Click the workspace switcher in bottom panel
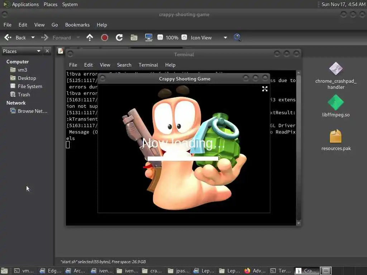The width and height of the screenshot is (367, 275). pos(326,271)
